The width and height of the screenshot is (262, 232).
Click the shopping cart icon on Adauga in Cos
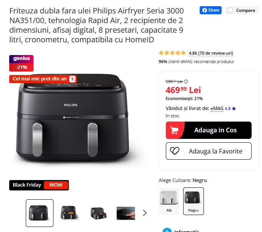[174, 130]
